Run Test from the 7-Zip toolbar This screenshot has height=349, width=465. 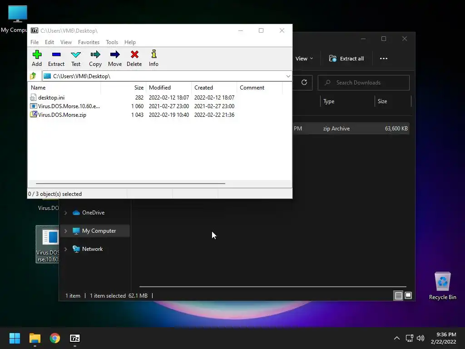coord(76,58)
